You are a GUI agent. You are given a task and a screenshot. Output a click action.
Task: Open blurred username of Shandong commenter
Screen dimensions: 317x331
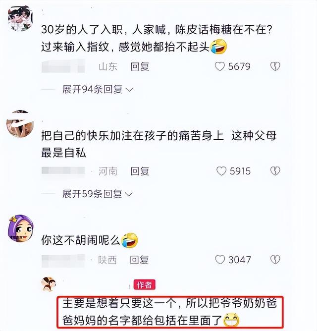coord(63,66)
